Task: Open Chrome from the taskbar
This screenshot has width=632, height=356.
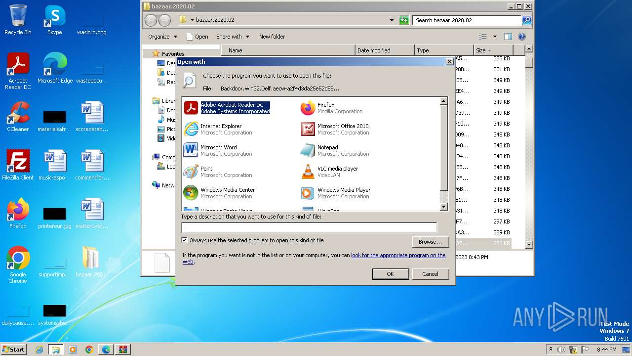Action: 89,350
